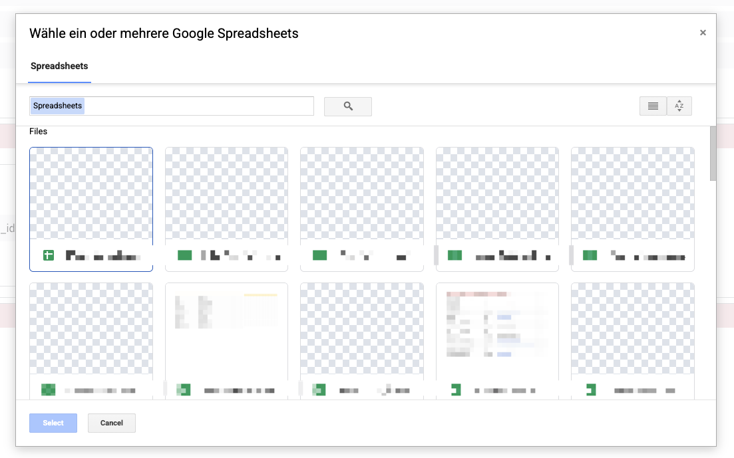The image size is (734, 458).
Task: Click the file list vertical scrollbar
Action: click(x=713, y=154)
